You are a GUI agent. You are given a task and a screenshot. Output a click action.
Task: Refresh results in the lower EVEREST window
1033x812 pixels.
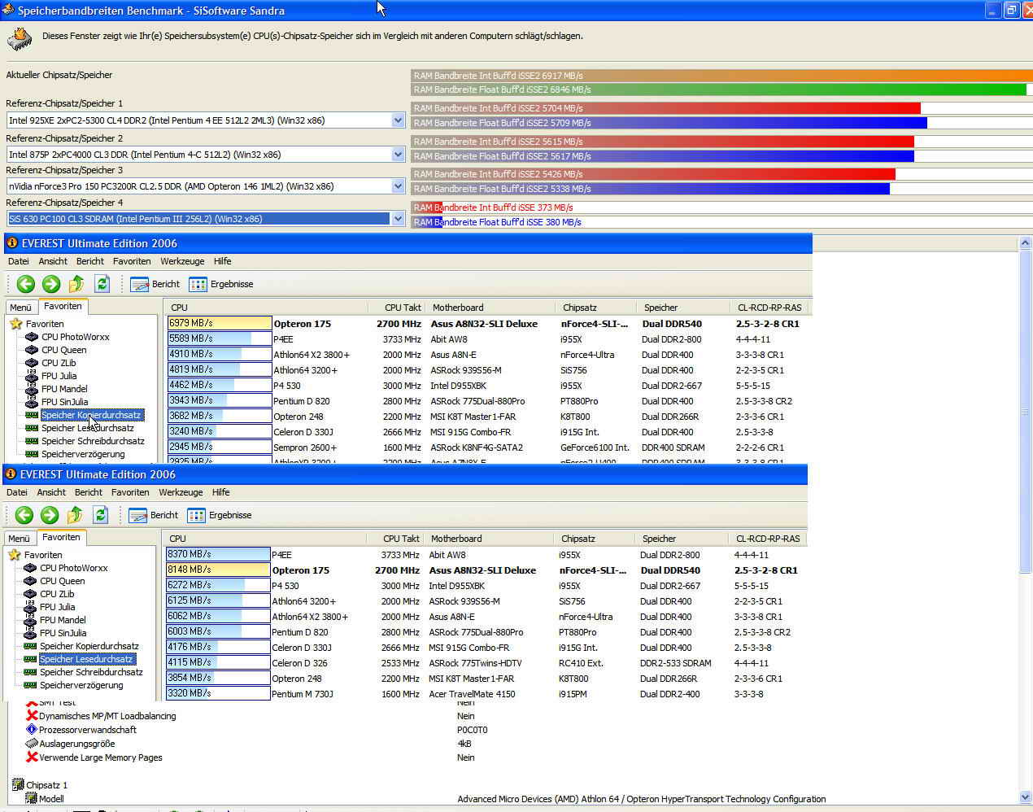(100, 514)
